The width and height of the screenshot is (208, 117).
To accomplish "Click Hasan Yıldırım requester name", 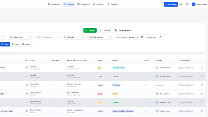I will coord(35,102).
